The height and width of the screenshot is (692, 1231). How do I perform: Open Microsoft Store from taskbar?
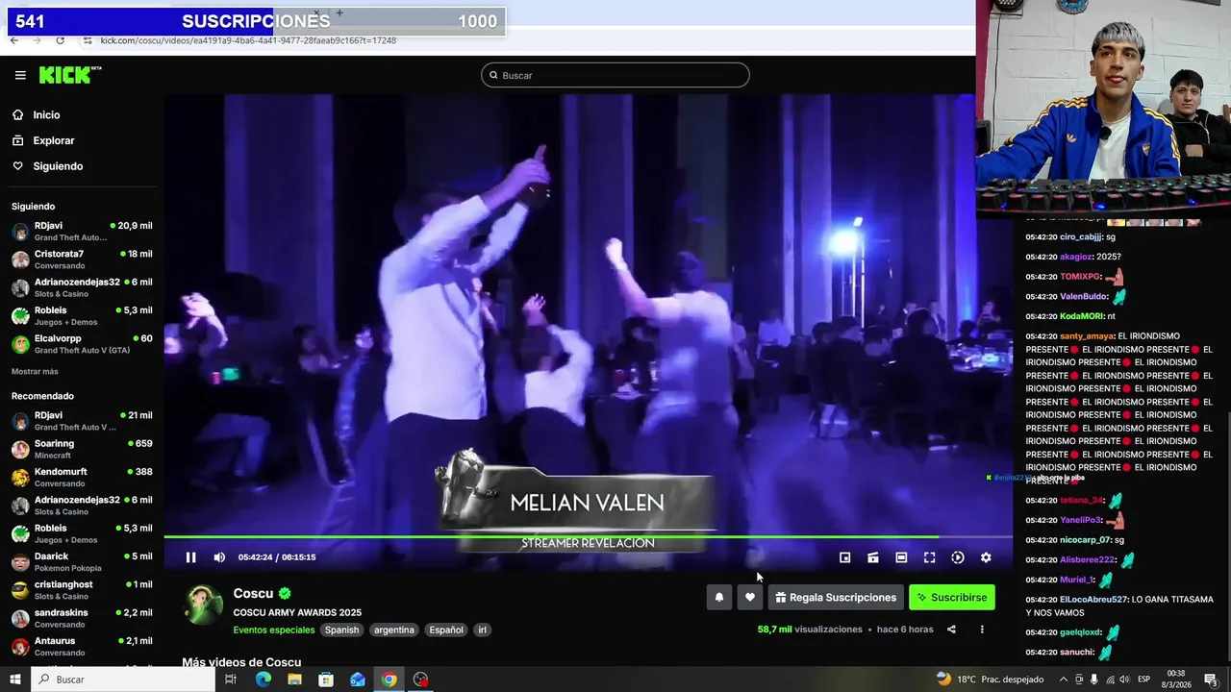[326, 680]
